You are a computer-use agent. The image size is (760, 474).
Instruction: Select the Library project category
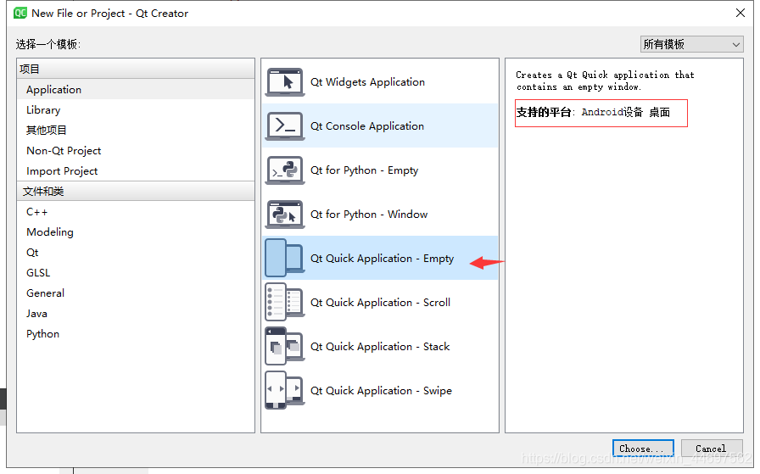pos(136,110)
